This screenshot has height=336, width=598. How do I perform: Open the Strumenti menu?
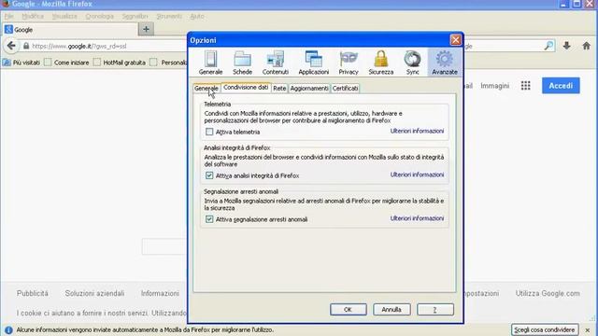(x=169, y=17)
